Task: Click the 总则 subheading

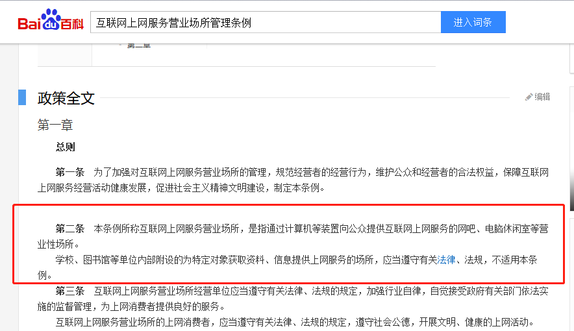Action: point(66,147)
